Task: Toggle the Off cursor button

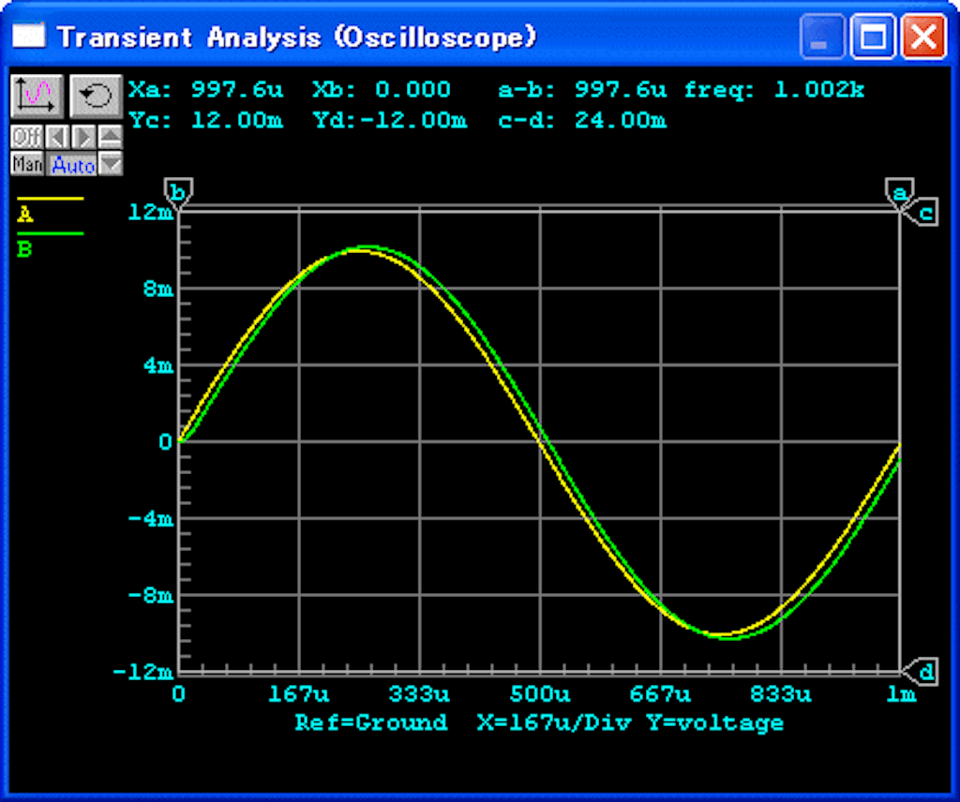Action: coord(27,137)
